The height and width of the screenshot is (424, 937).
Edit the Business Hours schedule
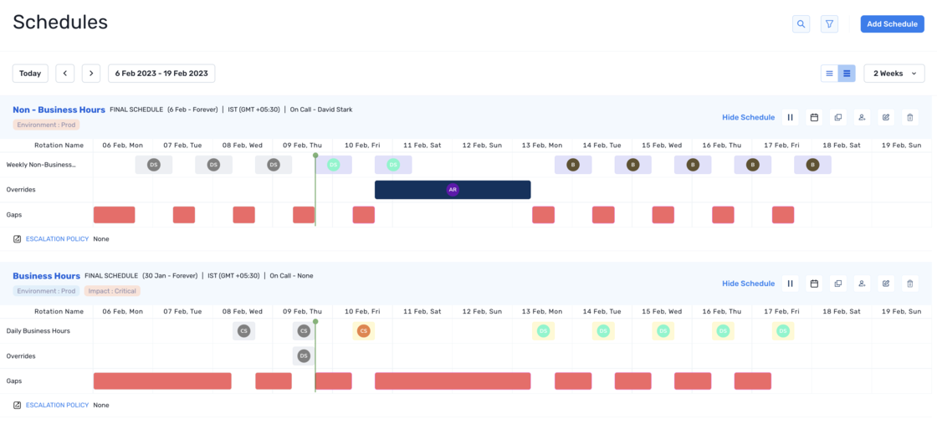click(x=886, y=284)
